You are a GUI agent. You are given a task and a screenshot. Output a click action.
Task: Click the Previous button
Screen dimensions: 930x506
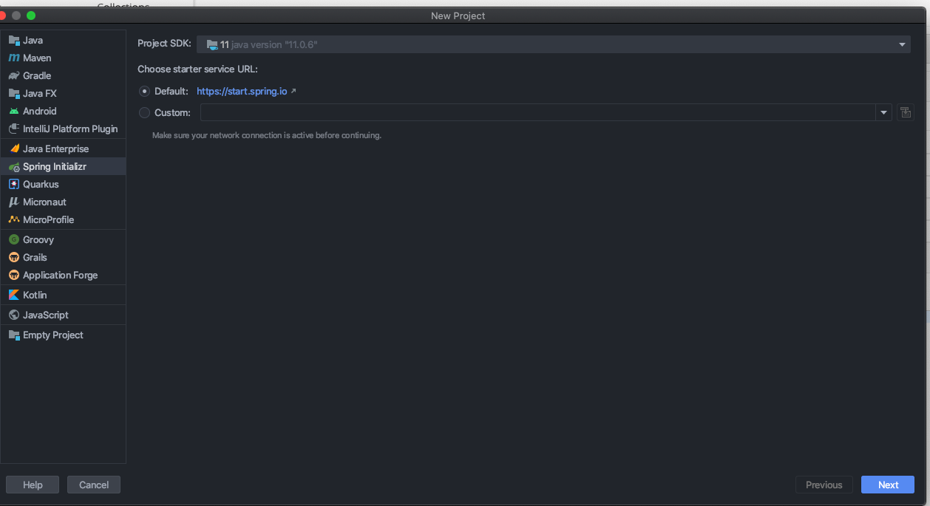point(824,485)
